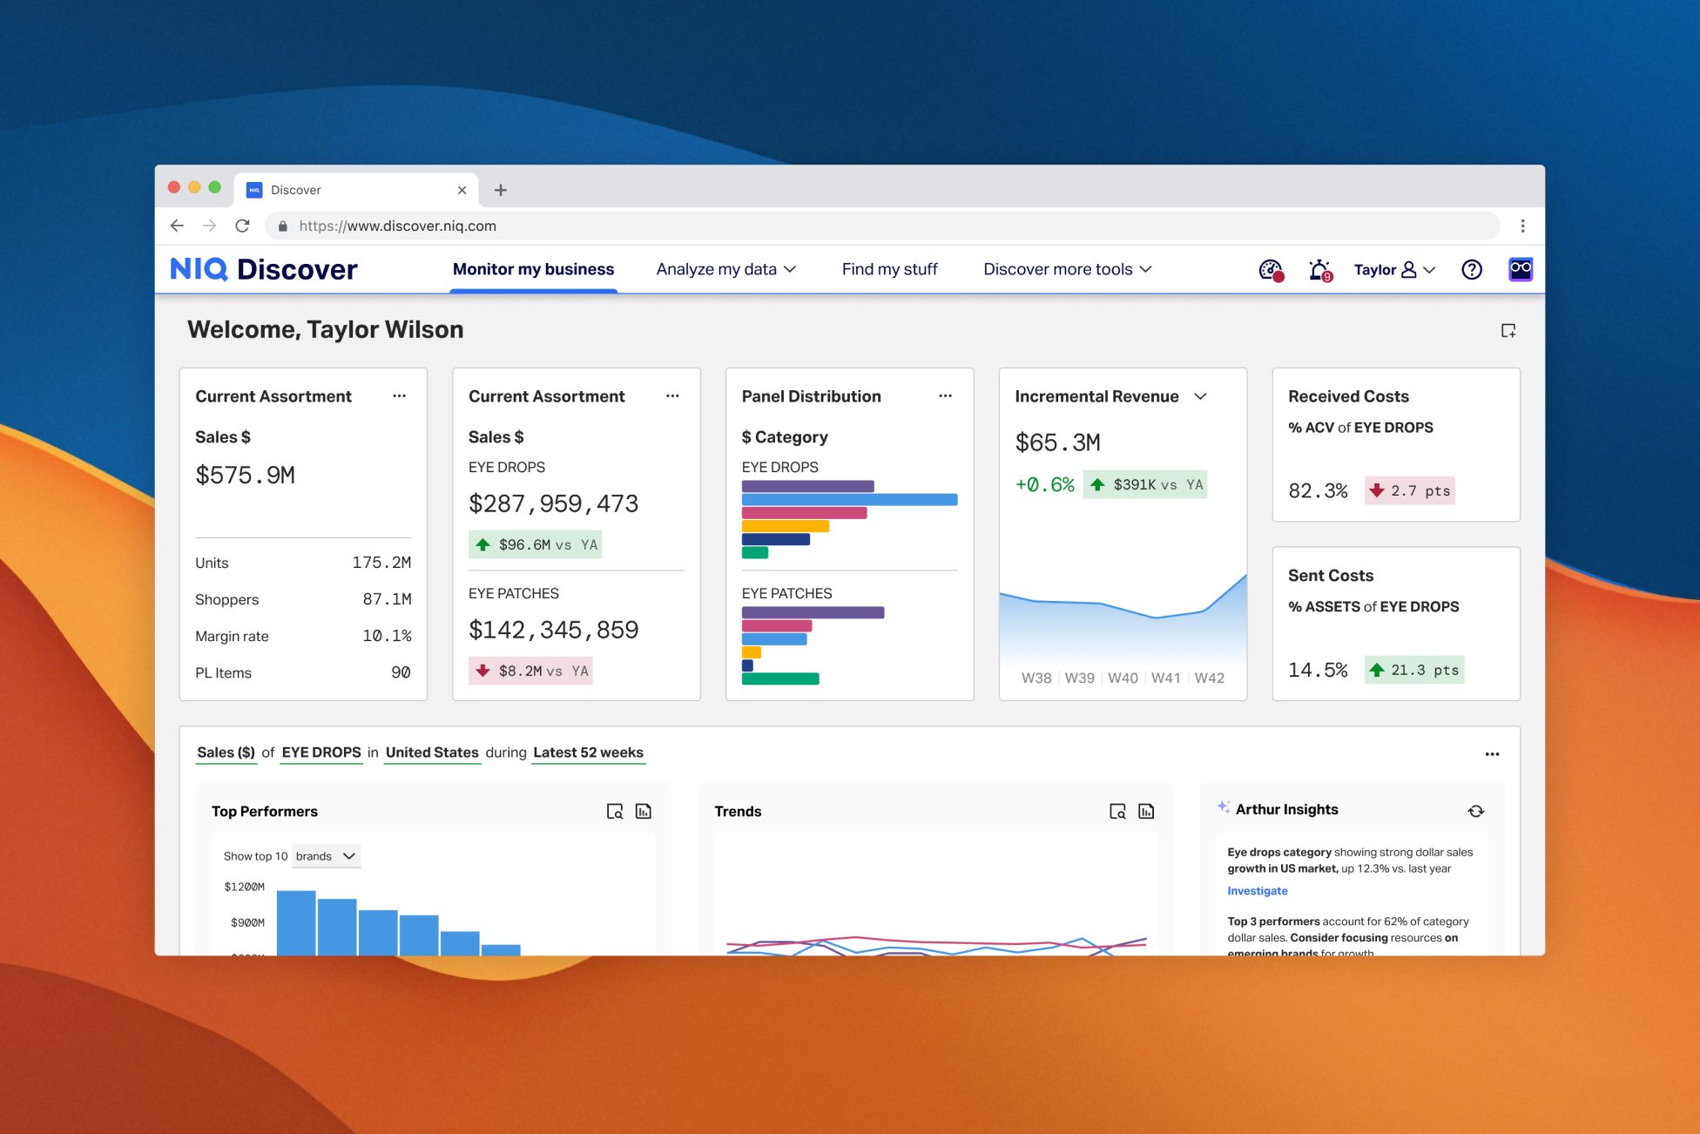Viewport: 1700px width, 1134px height.
Task: Click the $8.2M vs YA badge
Action: pyautogui.click(x=530, y=671)
